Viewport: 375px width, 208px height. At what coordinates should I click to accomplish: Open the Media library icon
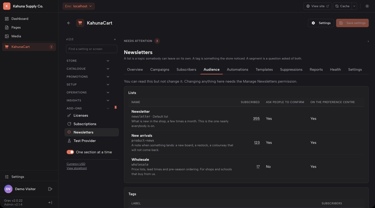point(7,36)
